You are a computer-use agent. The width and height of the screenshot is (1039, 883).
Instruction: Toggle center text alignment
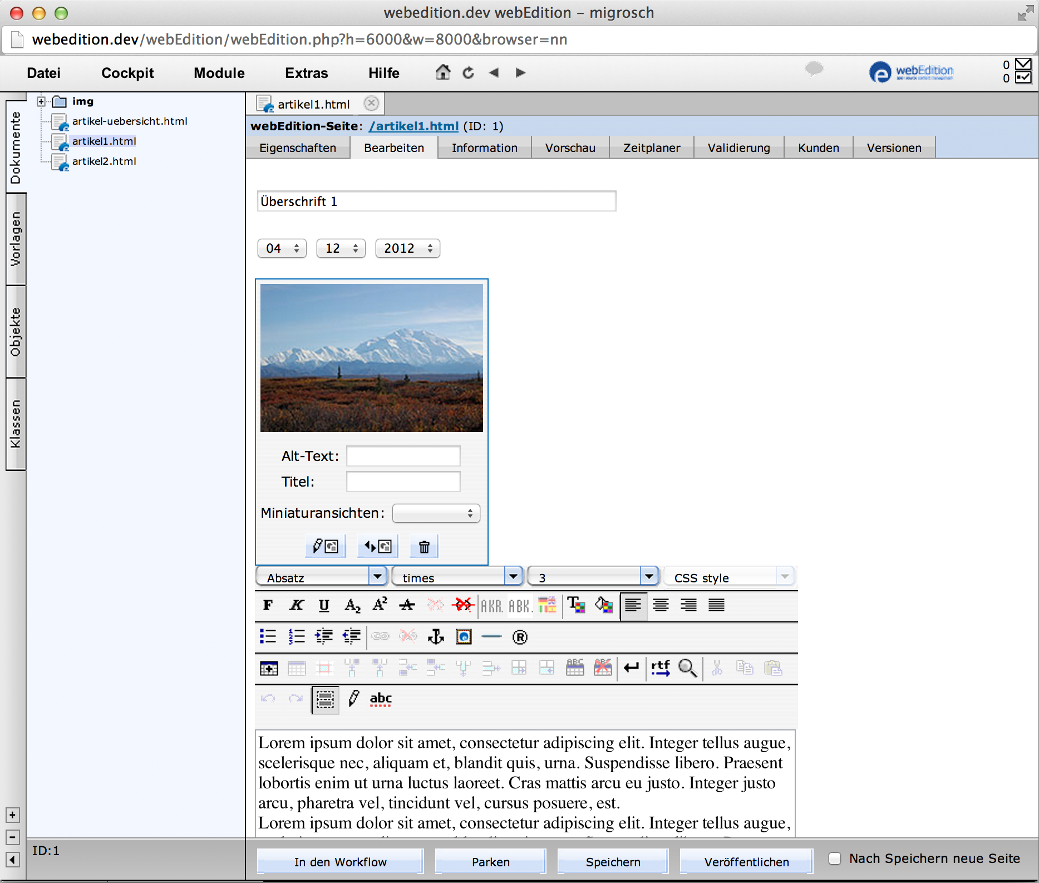661,605
